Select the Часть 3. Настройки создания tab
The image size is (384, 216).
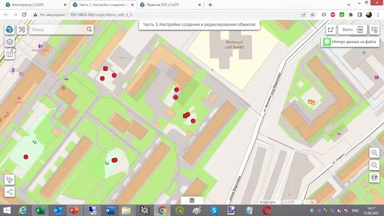point(103,5)
